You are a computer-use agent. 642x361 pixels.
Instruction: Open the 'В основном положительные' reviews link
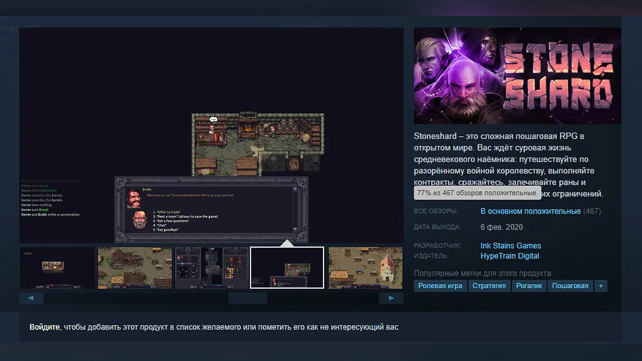point(530,211)
